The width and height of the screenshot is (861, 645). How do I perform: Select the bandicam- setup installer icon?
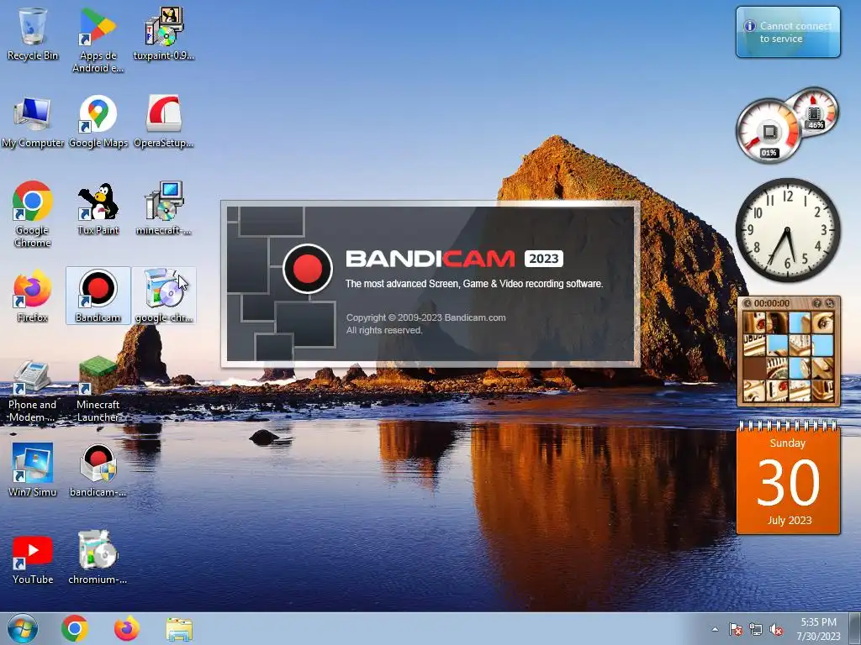(98, 469)
